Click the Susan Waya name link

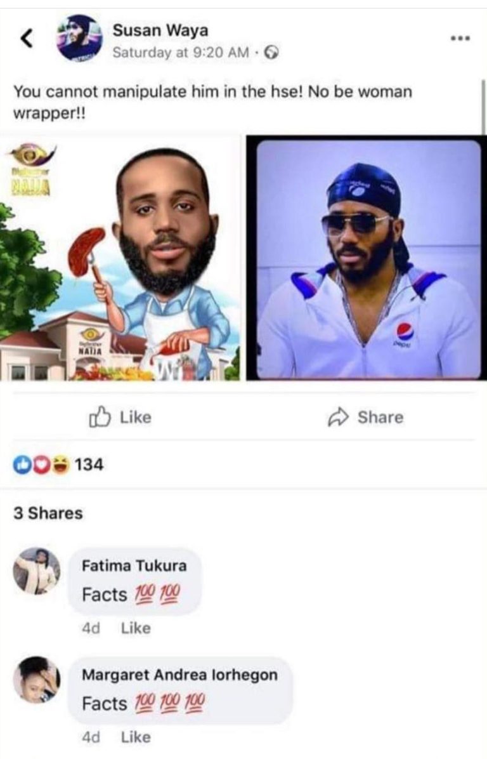tap(160, 30)
